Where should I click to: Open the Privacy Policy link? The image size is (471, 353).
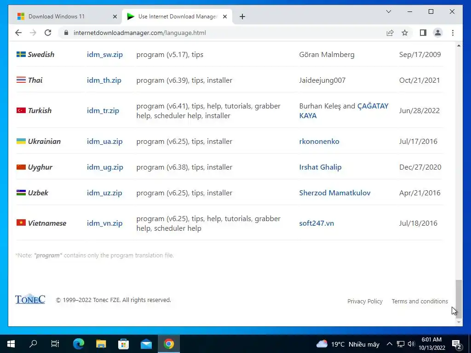[365, 302]
